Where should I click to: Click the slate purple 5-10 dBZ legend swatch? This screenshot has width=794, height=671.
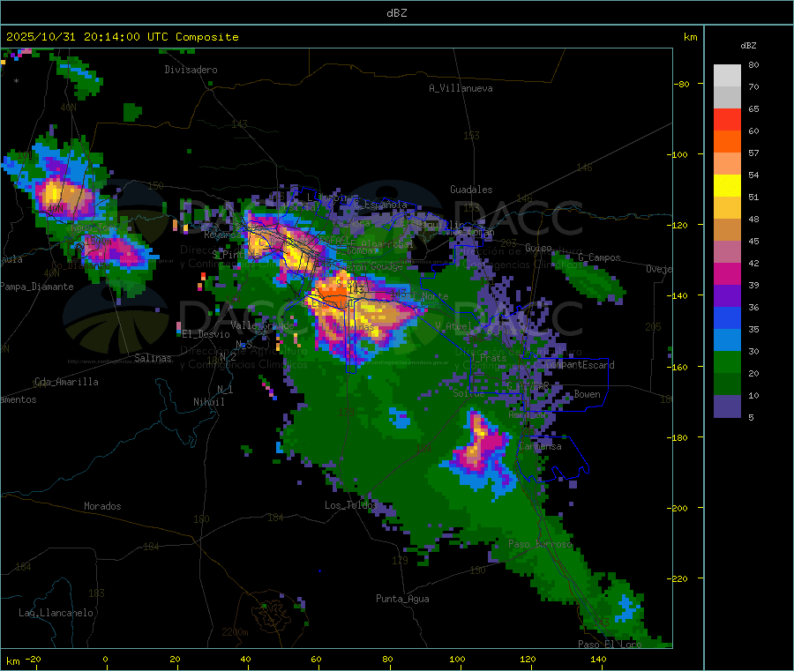[727, 406]
